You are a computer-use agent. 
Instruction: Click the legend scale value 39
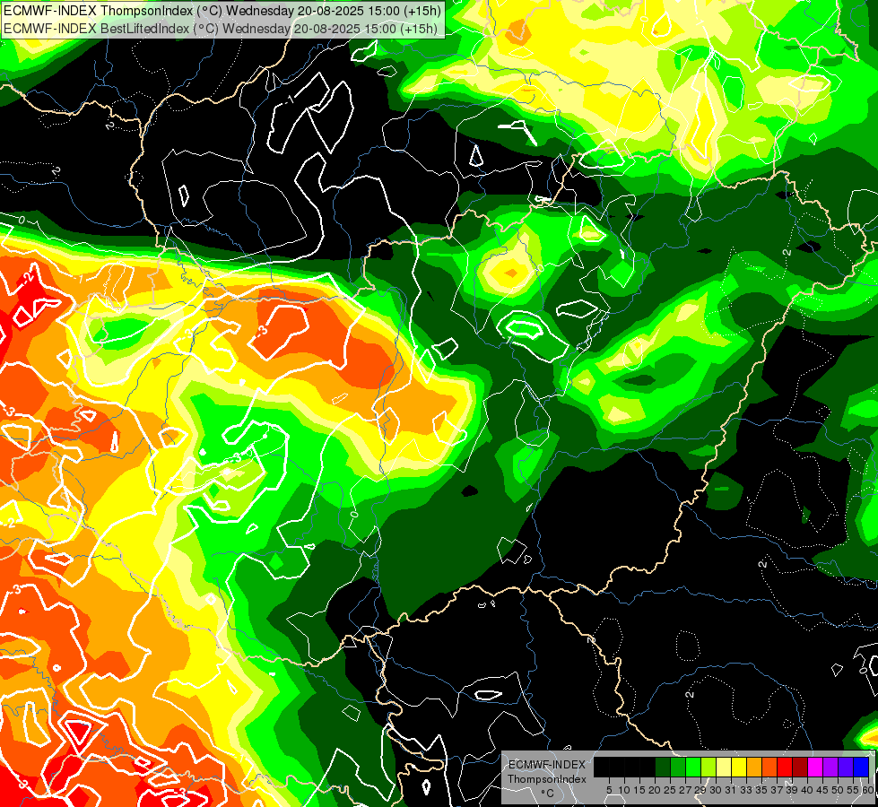792,790
